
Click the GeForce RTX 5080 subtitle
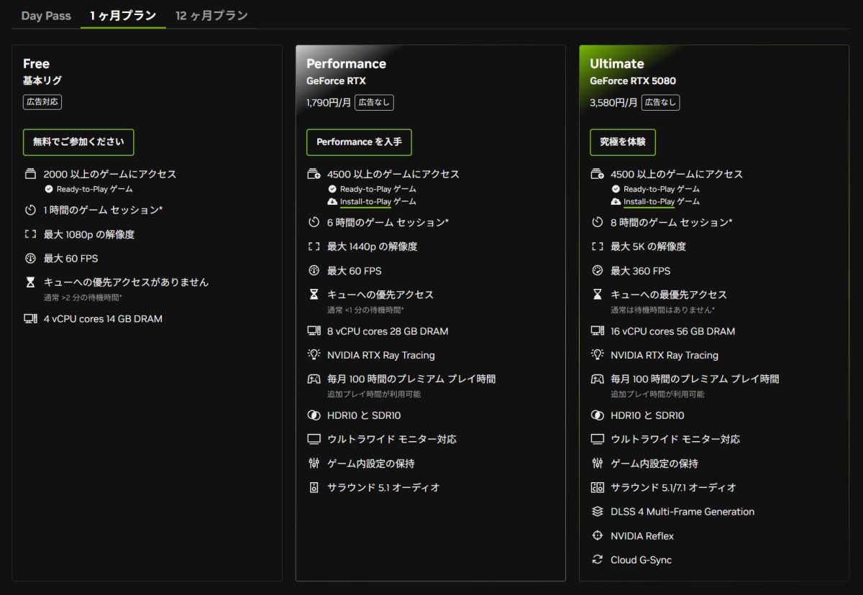pos(633,81)
